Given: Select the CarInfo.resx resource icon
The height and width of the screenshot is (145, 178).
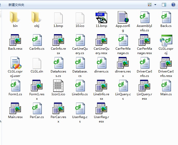Looking at the screenshot, I should (x=58, y=40).
